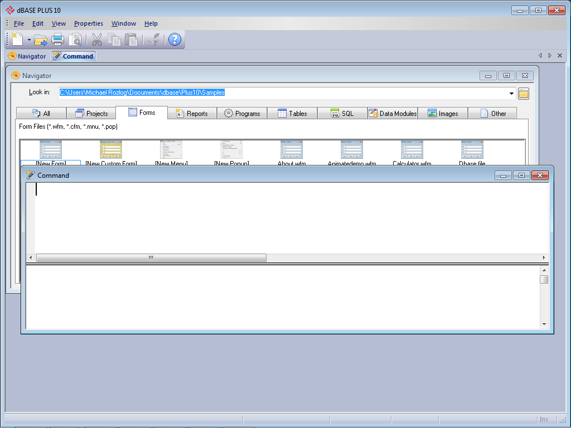
Task: Click the Ins indicator in status bar
Action: click(544, 419)
